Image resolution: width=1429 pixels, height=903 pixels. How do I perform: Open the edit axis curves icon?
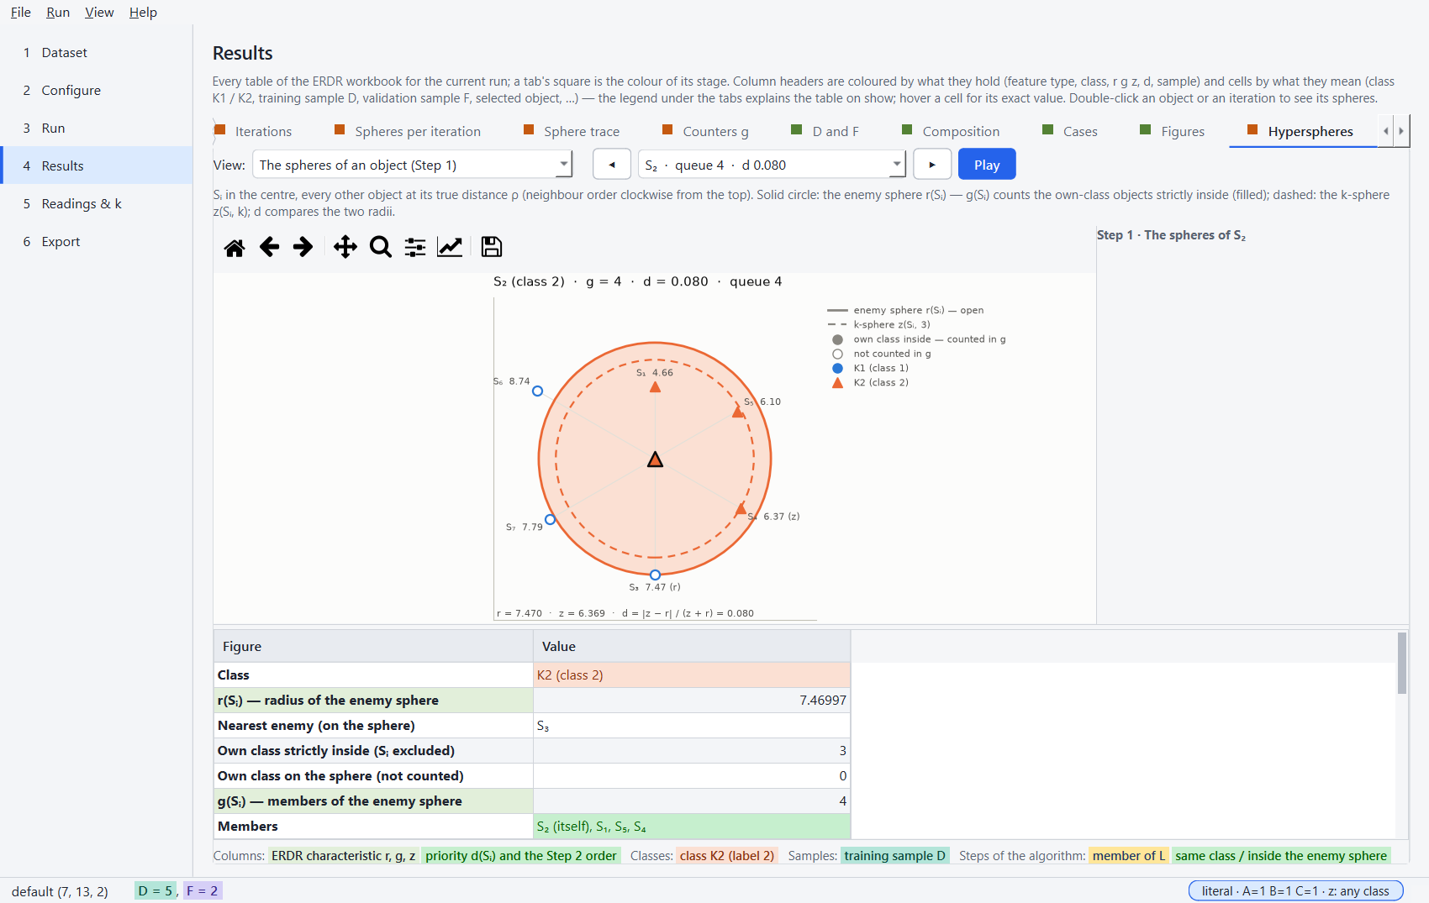click(450, 247)
